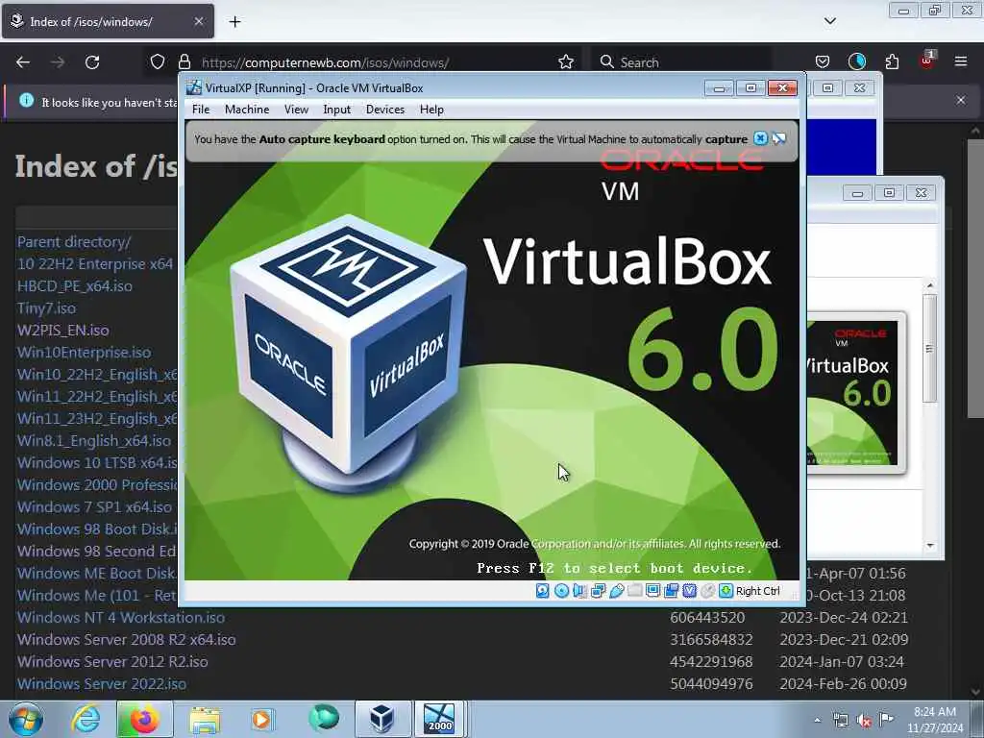Click the don't-show-again icon on notification
The height and width of the screenshot is (738, 984).
(778, 138)
